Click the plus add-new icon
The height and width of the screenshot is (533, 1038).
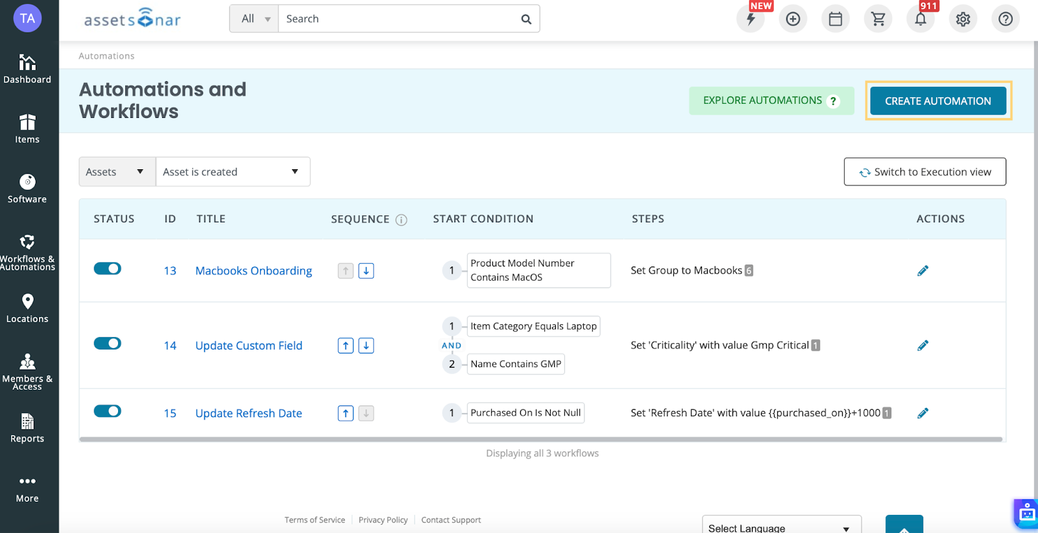coord(793,19)
